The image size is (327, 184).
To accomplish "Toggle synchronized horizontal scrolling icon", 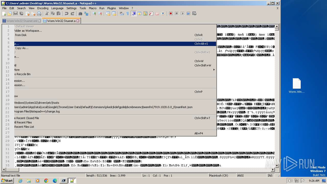I will click(x=114, y=14).
